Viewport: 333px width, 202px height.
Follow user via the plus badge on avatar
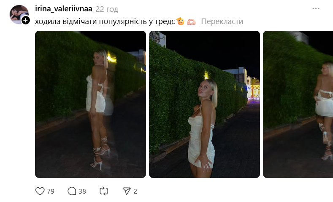[x=26, y=20]
